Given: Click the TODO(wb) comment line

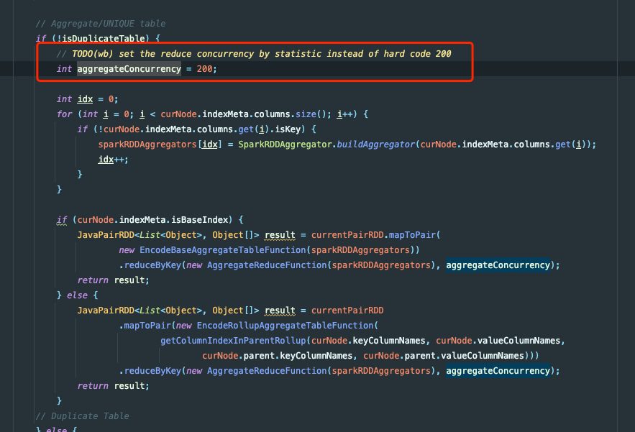Looking at the screenshot, I should pos(254,54).
